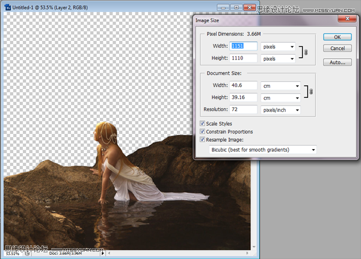Screen dimensions: 361x259
Task: Open the document Height cm units dropdown
Action: (280, 98)
